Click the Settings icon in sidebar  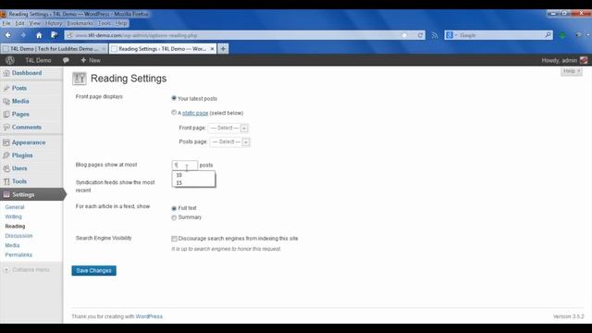[6, 194]
